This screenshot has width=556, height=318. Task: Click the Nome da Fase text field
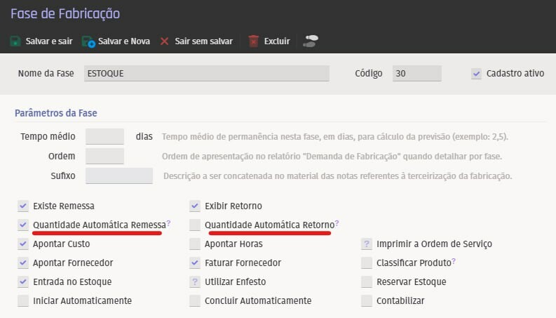pos(205,74)
